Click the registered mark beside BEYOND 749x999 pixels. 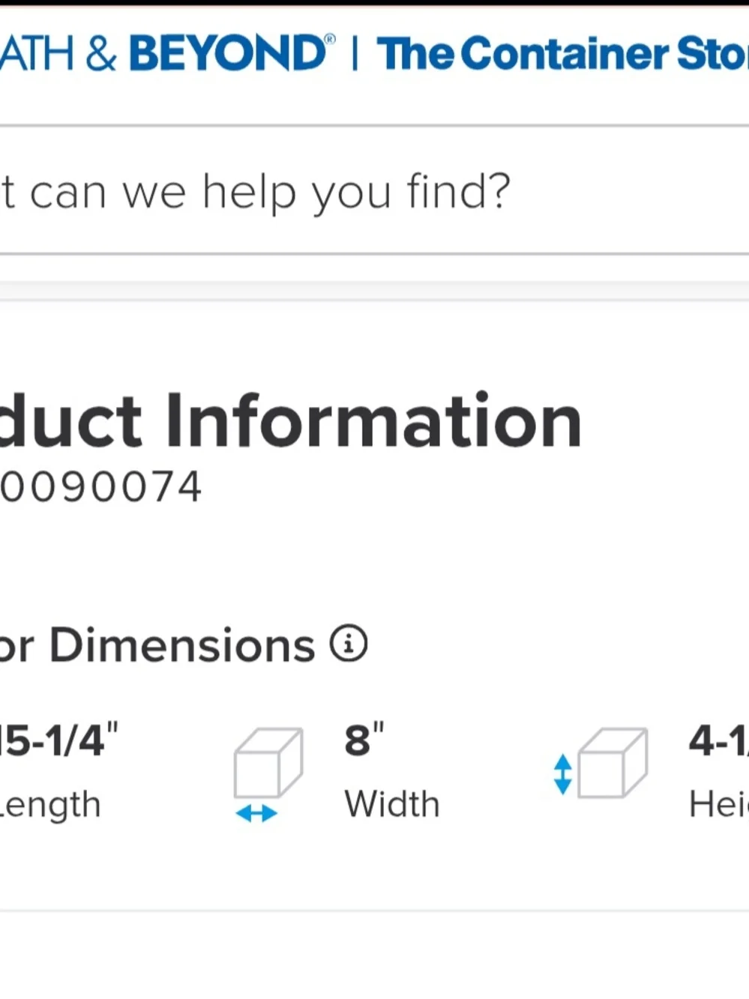(x=330, y=39)
